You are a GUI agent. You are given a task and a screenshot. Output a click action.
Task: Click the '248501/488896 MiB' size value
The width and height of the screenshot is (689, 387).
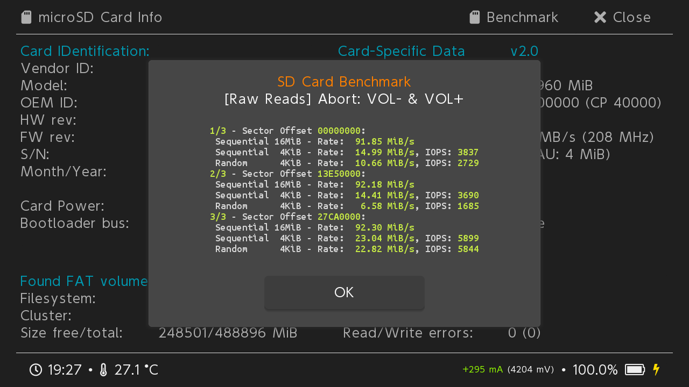228,333
